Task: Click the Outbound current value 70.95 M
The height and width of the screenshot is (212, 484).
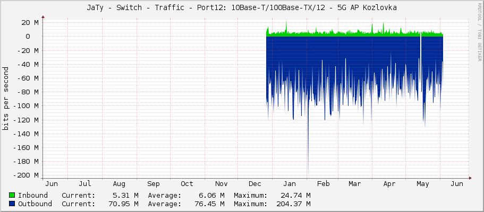Action: pos(123,204)
